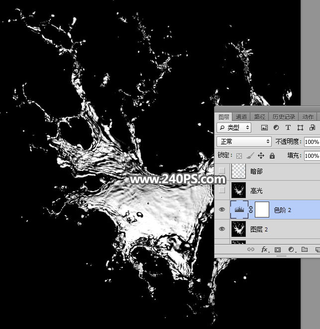This screenshot has width=320, height=329.
Task: Show the 暗部 layer visibility box
Action: (x=222, y=171)
